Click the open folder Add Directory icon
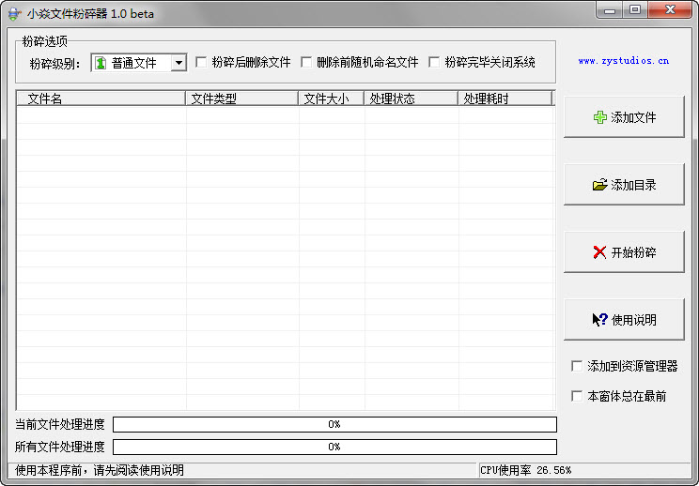The width and height of the screenshot is (699, 486). click(600, 185)
